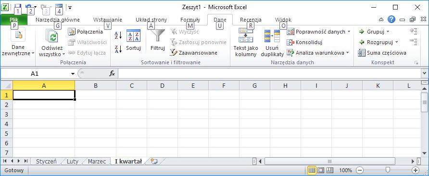The height and width of the screenshot is (176, 429).
Task: Select column D header
Action: [162, 86]
